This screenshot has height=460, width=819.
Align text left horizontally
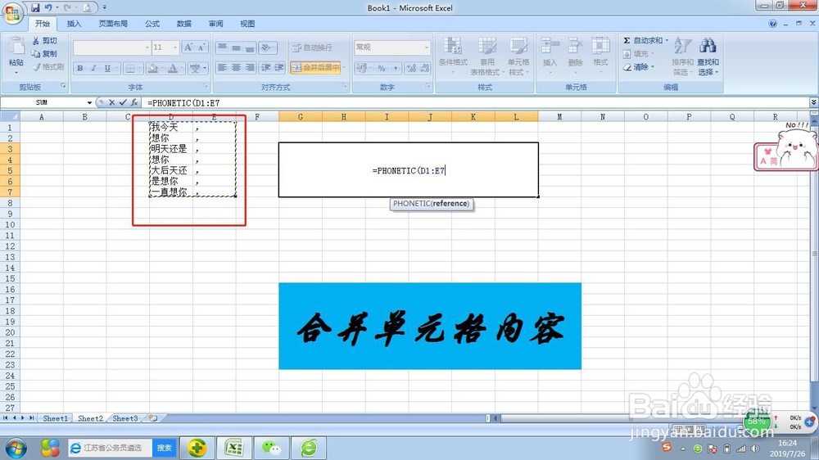(223, 67)
